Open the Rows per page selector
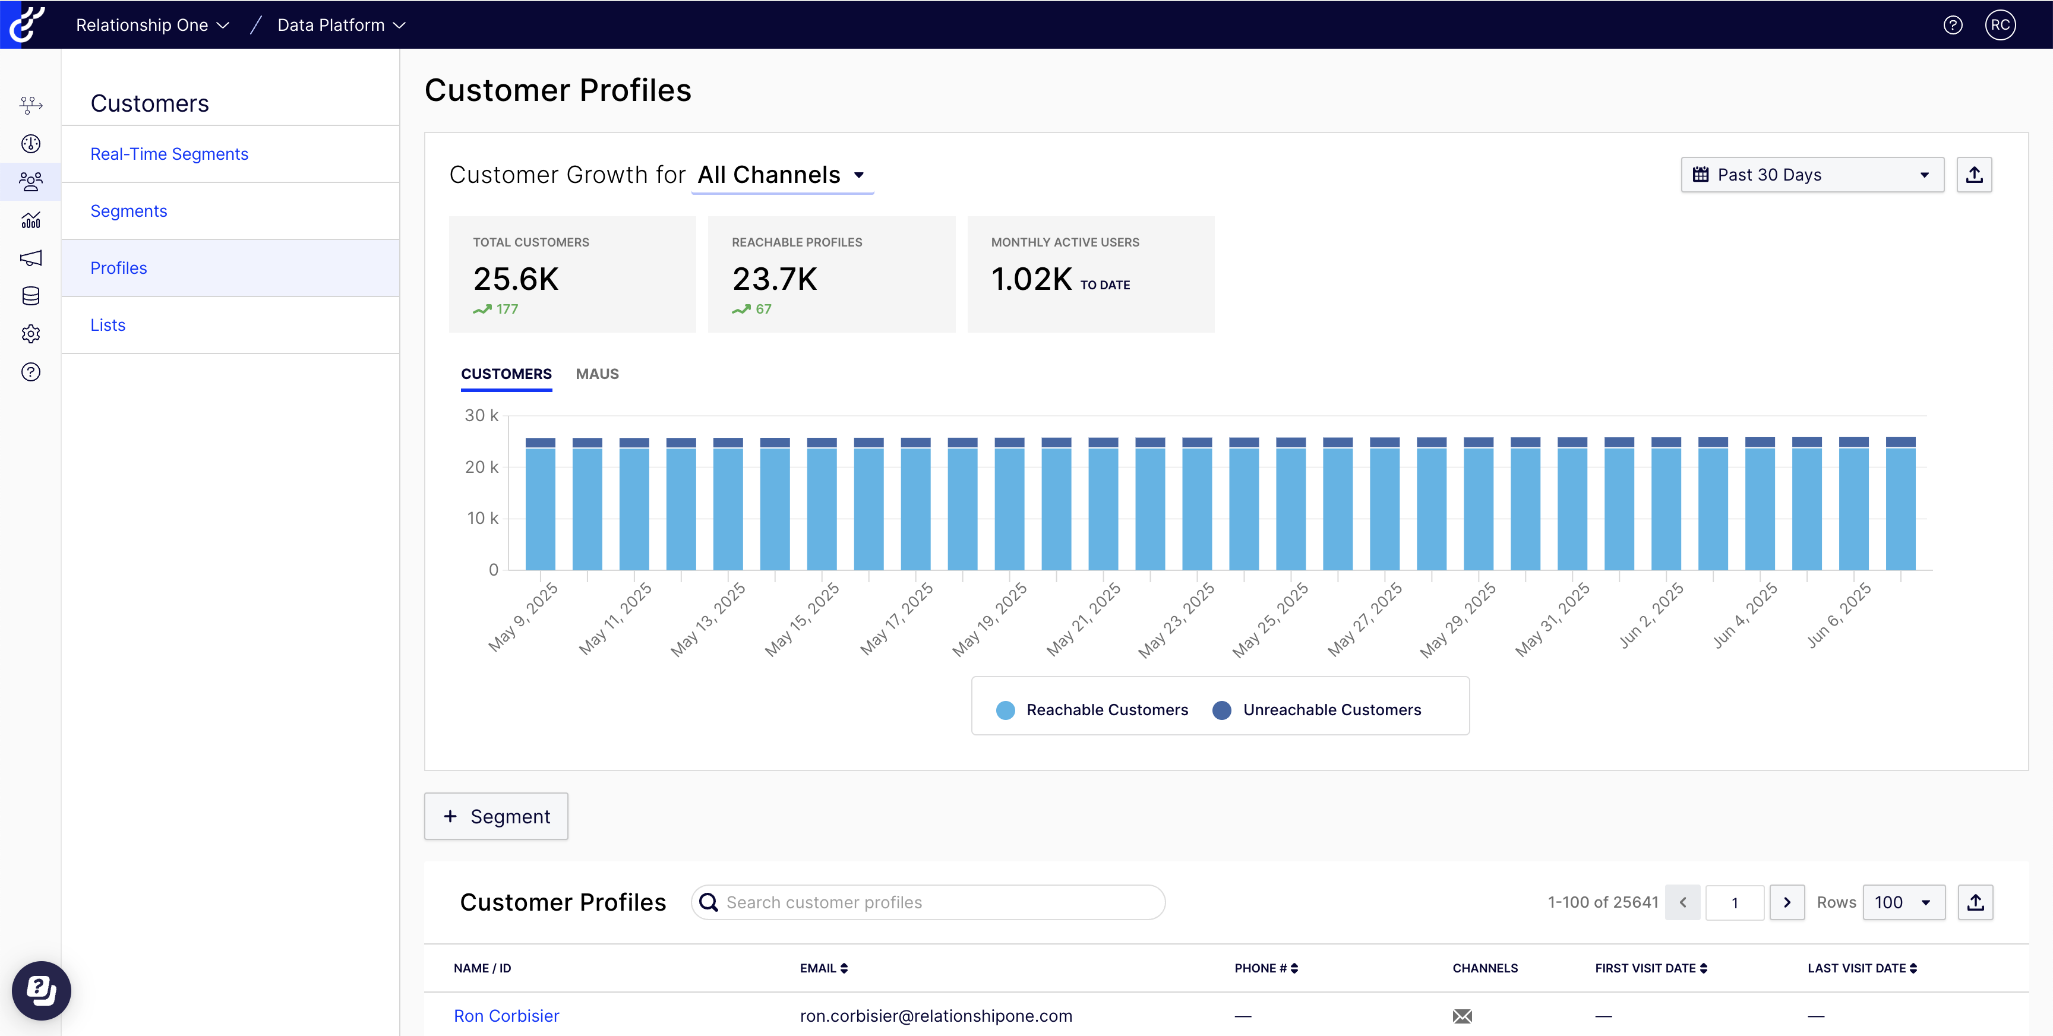This screenshot has width=2053, height=1036. (x=1903, y=902)
